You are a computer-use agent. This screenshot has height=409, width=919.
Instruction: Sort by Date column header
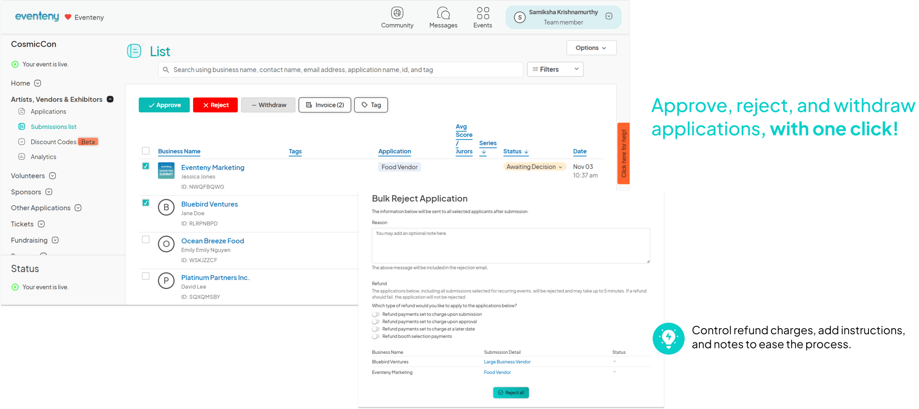(580, 151)
